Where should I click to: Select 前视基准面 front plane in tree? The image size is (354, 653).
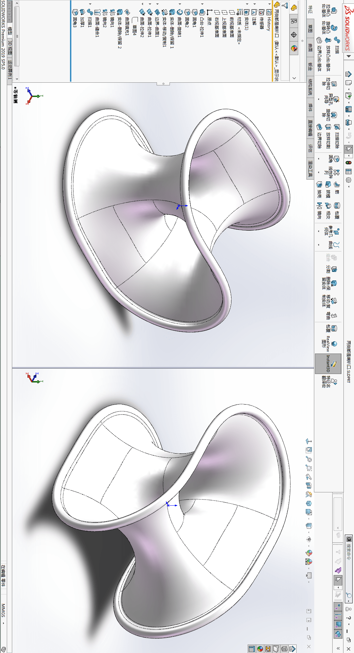pos(232,23)
